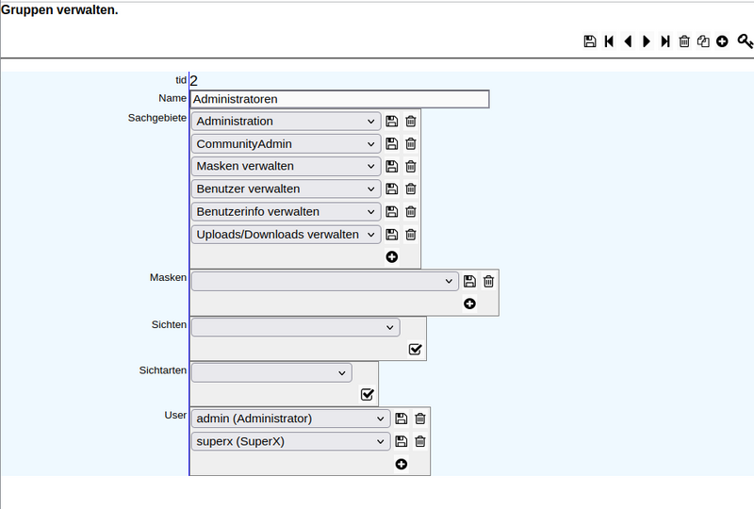The image size is (754, 509).
Task: Click the Name field containing Administratoren
Action: [x=339, y=99]
